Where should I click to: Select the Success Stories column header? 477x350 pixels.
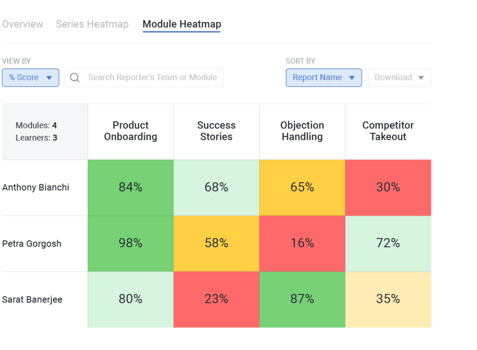(x=217, y=131)
